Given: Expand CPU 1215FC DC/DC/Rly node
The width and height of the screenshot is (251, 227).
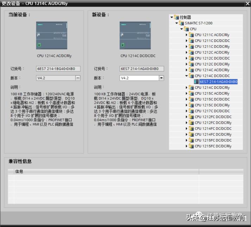Looking at the screenshot, I should (x=187, y=146).
